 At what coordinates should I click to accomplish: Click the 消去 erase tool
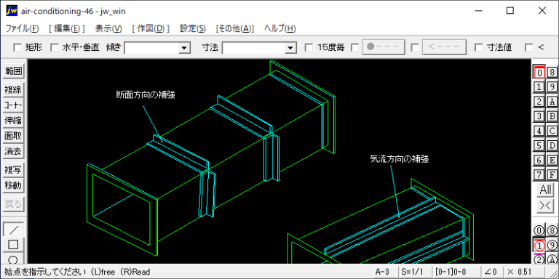[x=13, y=152]
